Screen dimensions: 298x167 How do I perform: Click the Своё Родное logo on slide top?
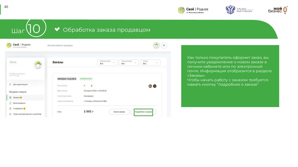[x=193, y=10]
